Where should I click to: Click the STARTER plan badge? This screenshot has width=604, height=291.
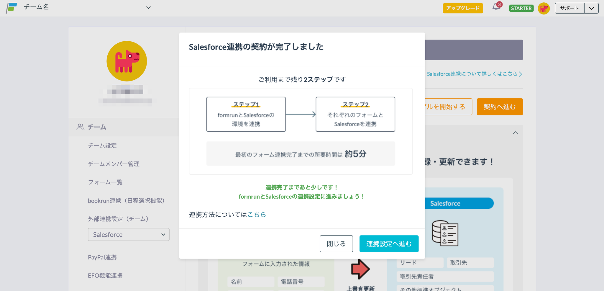click(521, 8)
